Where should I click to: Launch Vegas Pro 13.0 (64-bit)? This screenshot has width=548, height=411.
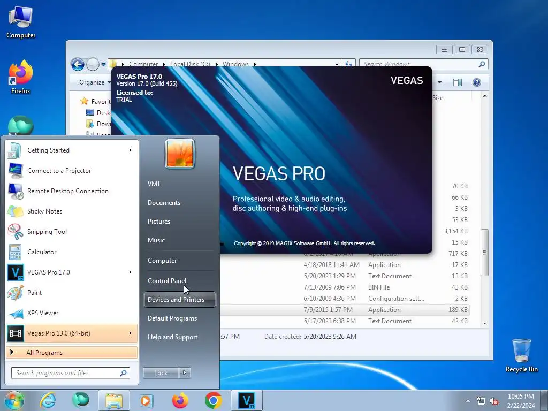click(x=72, y=333)
